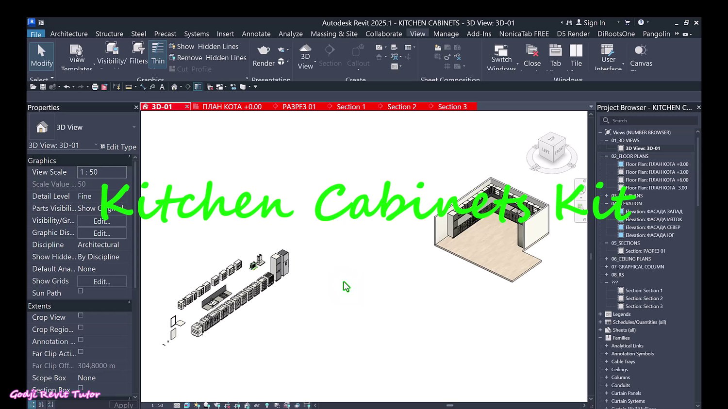Click the Detail Level icon in view control bar
This screenshot has width=728, height=409.
point(177,406)
